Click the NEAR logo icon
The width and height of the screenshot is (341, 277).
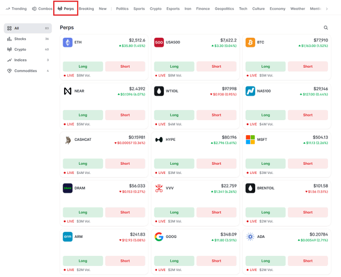pos(68,91)
